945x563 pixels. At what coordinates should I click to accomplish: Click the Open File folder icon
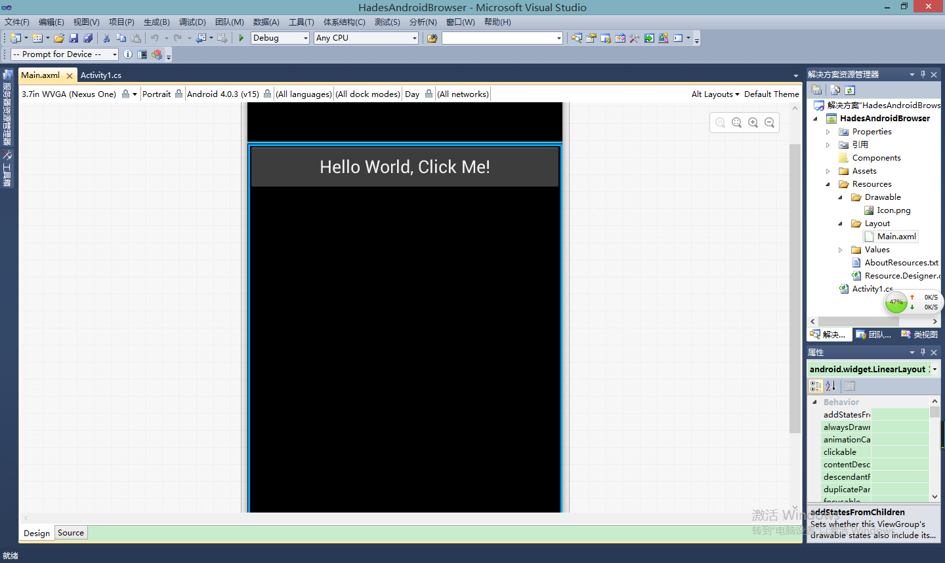59,38
